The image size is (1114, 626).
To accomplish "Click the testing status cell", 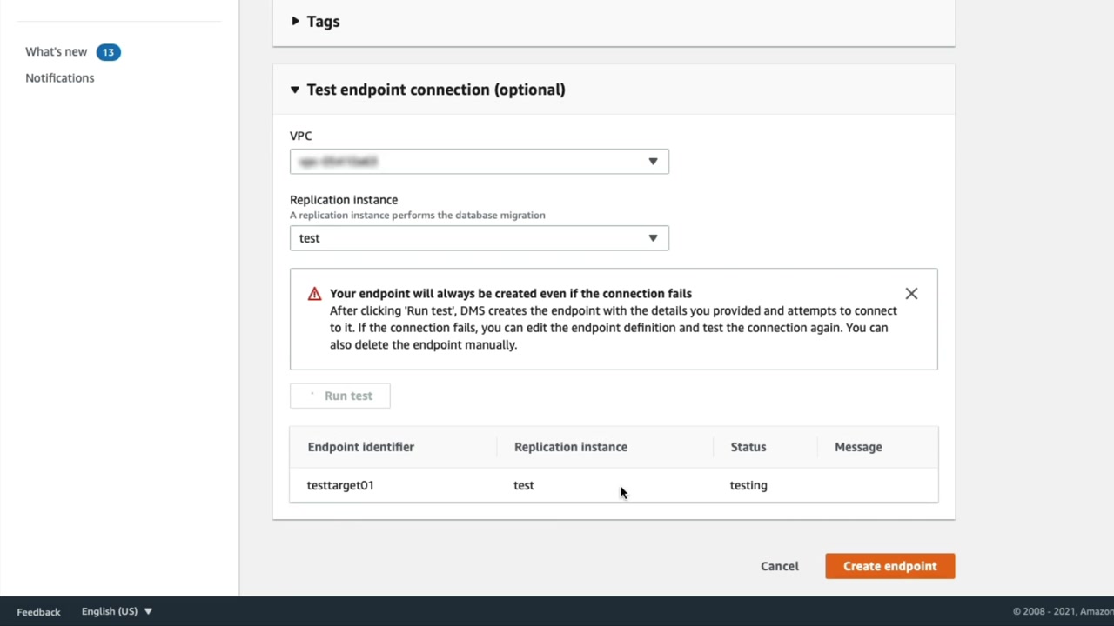I will (x=748, y=485).
